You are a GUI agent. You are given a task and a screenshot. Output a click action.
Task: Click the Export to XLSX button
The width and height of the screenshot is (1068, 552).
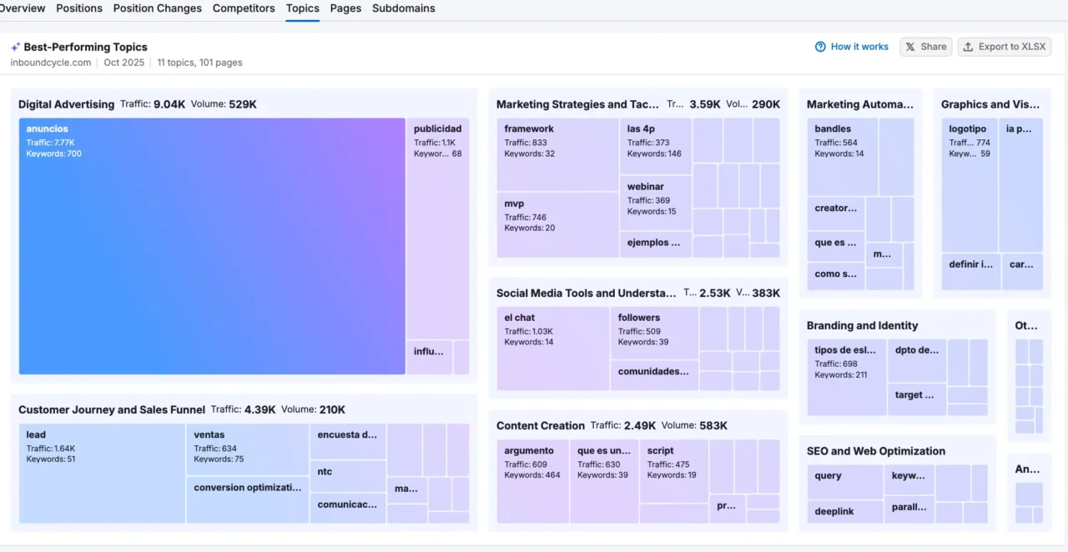1010,47
